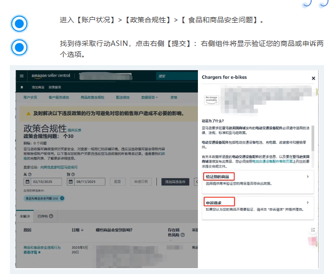Screen dimensions: 331x279
Task: Open the 账户状况 tab
Action: pos(30,97)
